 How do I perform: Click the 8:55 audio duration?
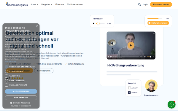coord(109,24)
